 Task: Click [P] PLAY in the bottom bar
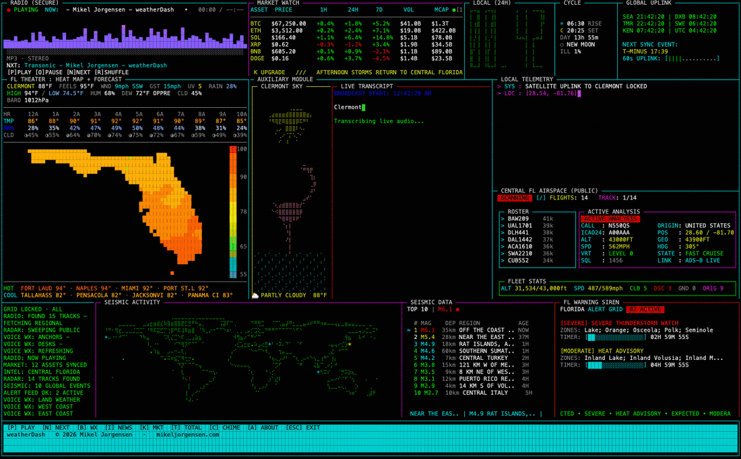pyautogui.click(x=22, y=428)
